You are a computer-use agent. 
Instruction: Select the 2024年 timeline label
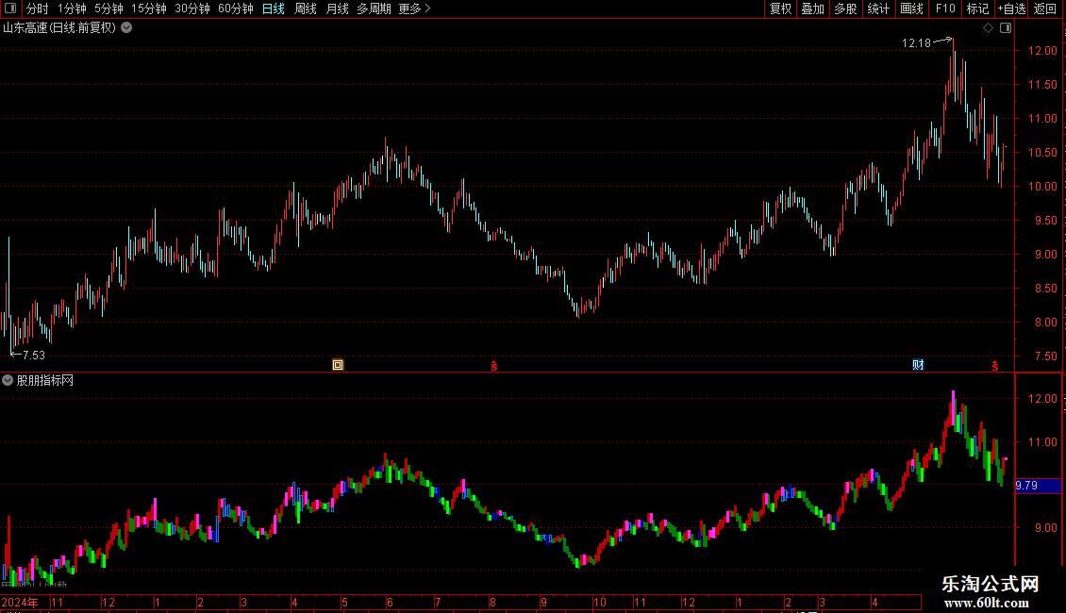tap(19, 602)
